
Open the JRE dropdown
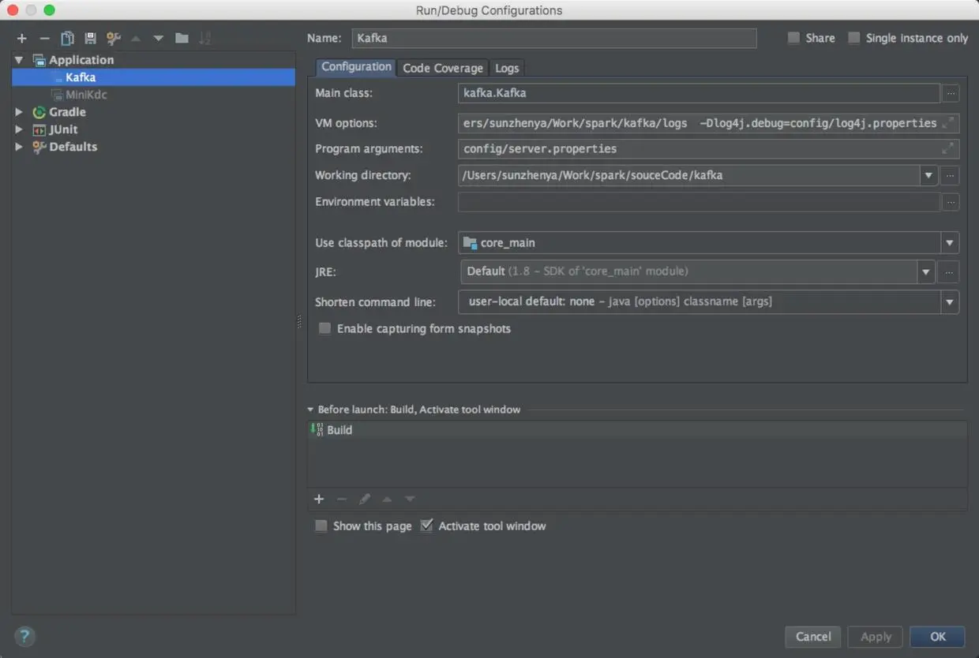(925, 271)
